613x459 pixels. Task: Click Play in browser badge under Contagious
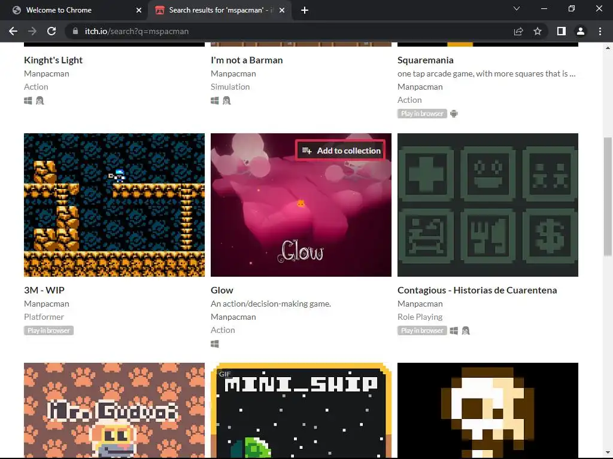[422, 331]
